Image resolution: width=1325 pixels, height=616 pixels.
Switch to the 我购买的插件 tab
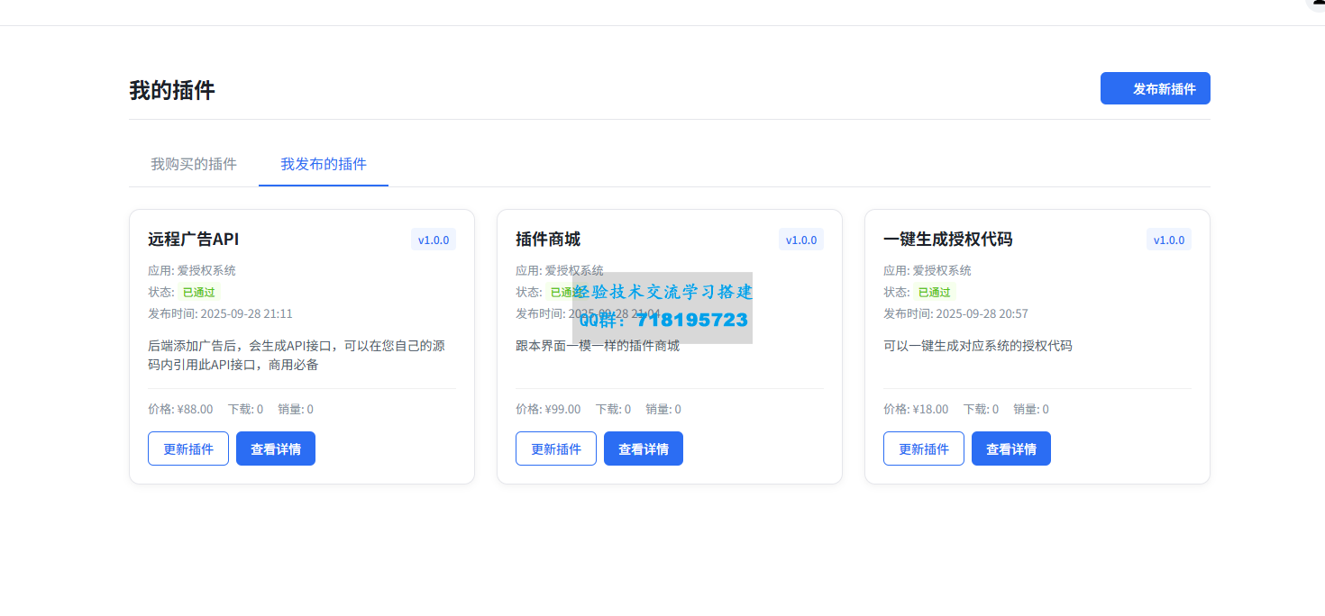(194, 164)
